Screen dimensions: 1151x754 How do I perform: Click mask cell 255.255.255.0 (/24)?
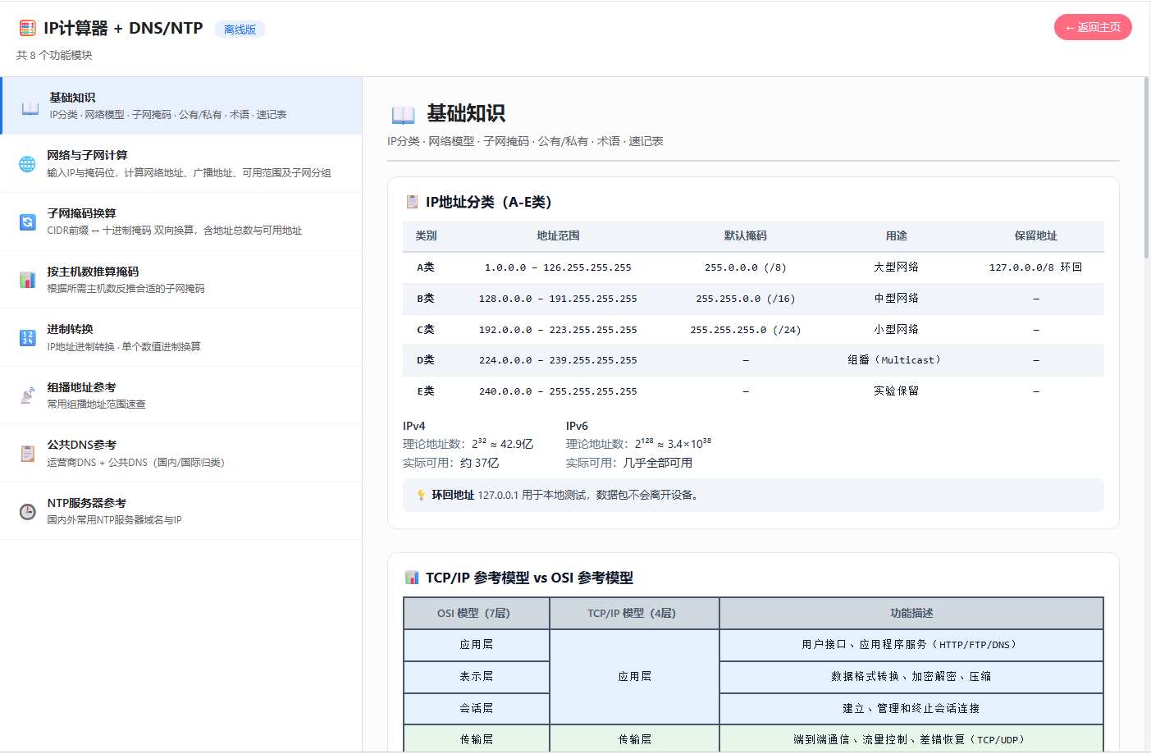tap(745, 330)
